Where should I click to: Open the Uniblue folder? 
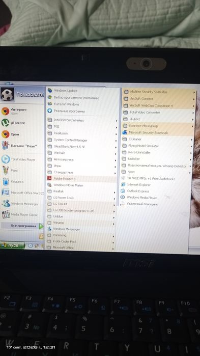tap(80, 216)
